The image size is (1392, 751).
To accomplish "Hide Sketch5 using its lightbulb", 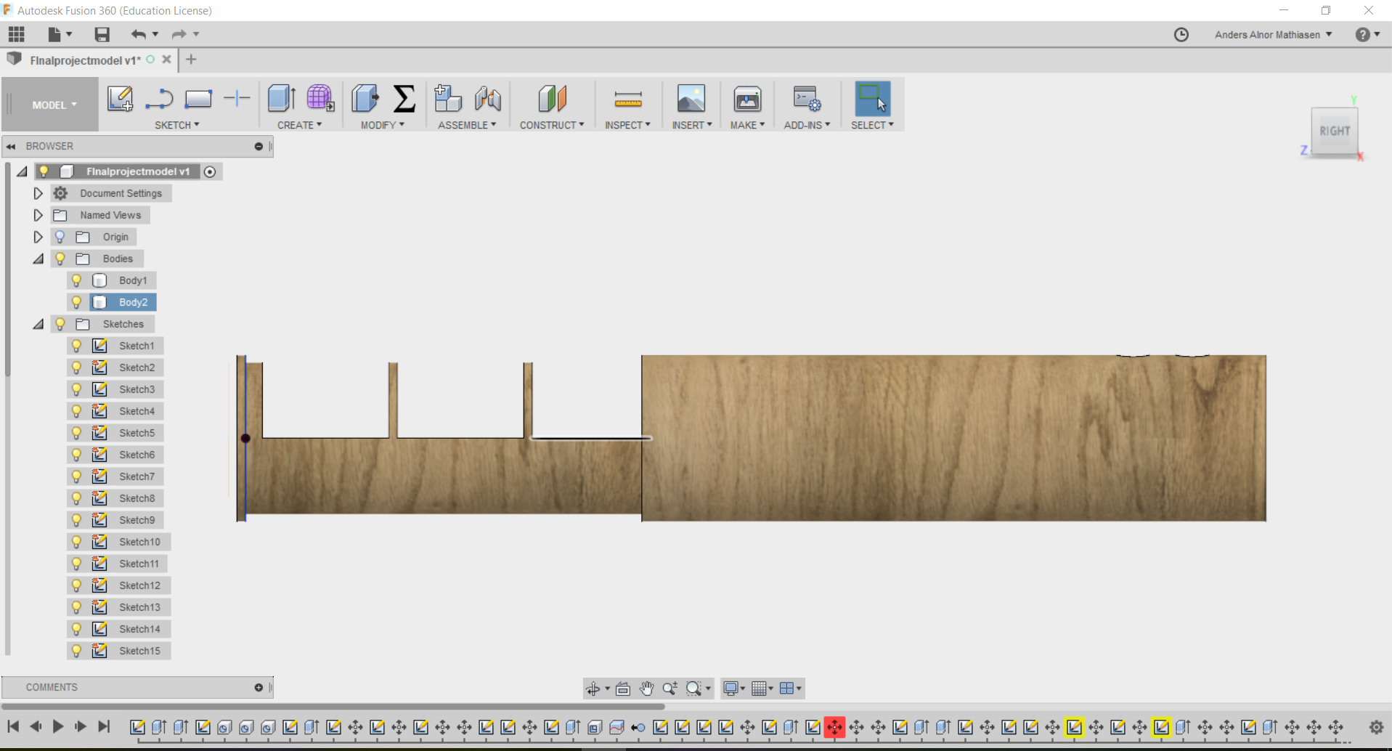I will [x=76, y=433].
